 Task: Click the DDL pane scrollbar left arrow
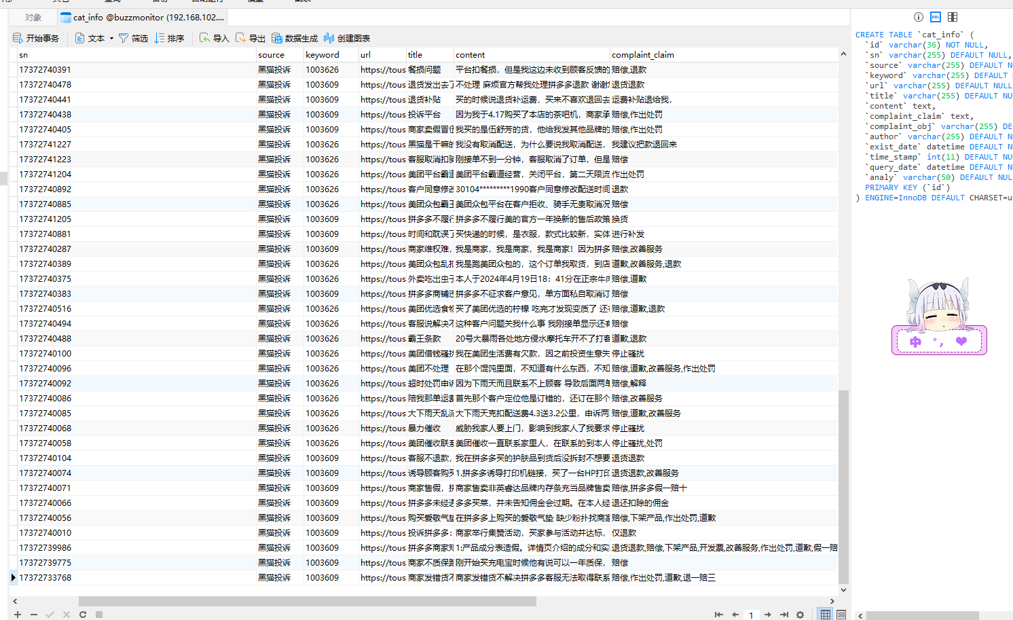click(x=860, y=616)
